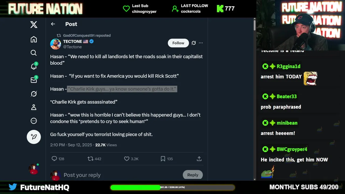
Task: Go back using the arrow icon
Action: pyautogui.click(x=53, y=24)
